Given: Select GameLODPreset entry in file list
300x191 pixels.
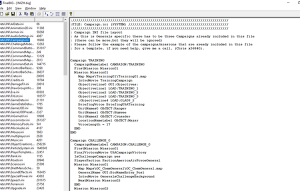Looking at the screenshot, I should tap(17, 112).
